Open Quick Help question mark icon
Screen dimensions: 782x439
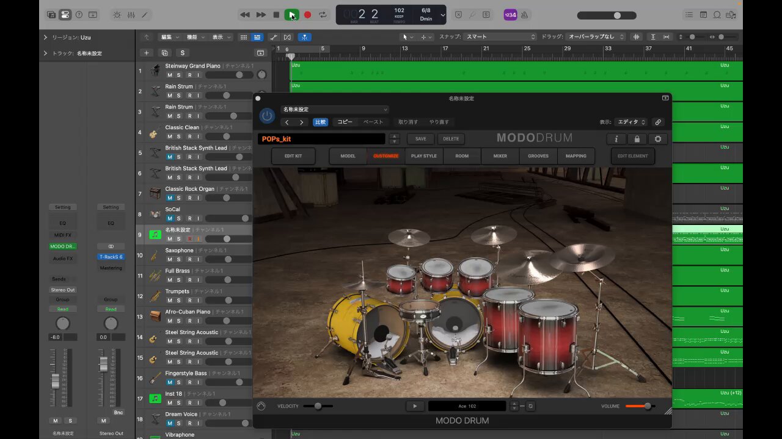click(x=79, y=15)
